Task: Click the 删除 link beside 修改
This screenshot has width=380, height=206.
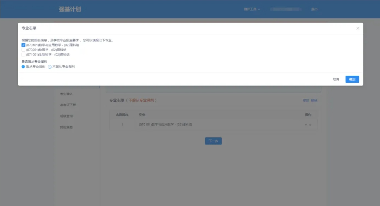Action: (x=314, y=100)
